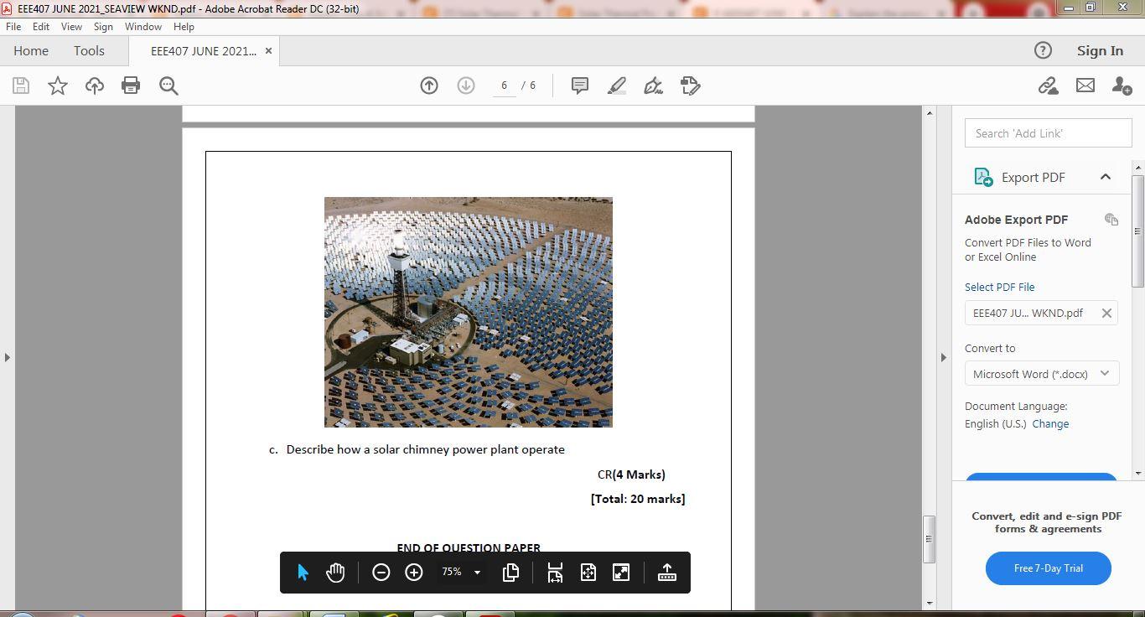Open the find text magnifier tool
Viewport: 1145px width, 617px height.
point(168,86)
